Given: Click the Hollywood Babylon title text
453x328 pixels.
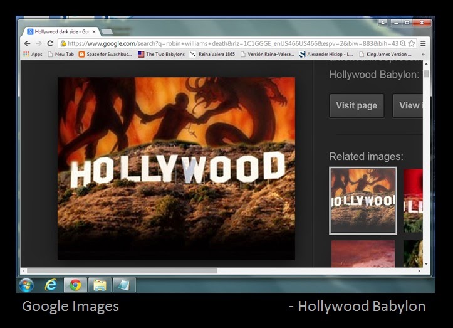Looking at the screenshot, I should [374, 75].
